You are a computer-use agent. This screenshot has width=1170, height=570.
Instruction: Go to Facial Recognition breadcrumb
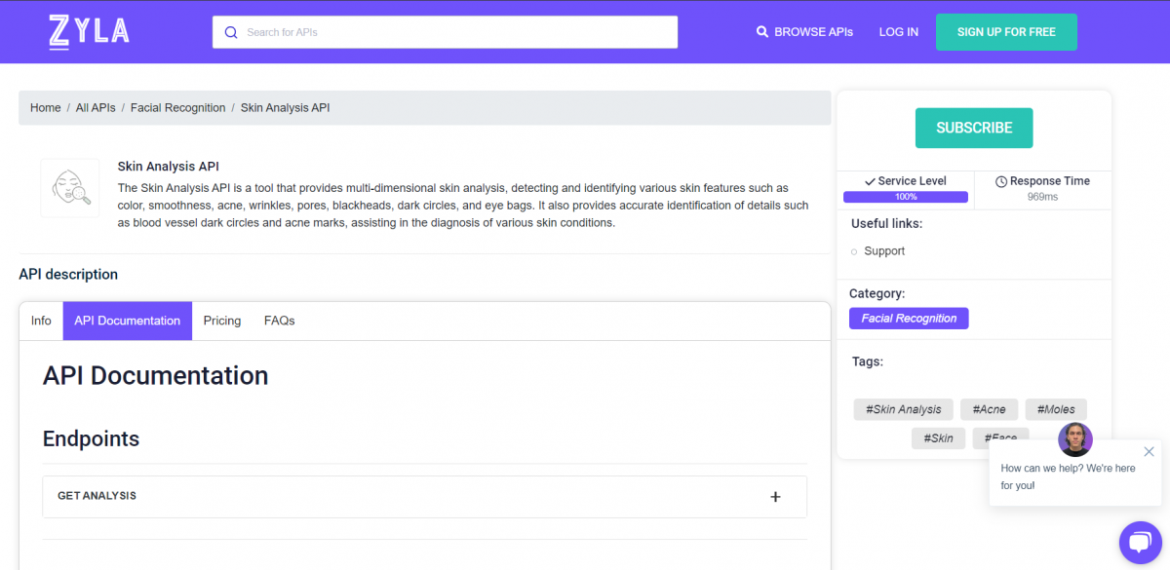(x=177, y=108)
